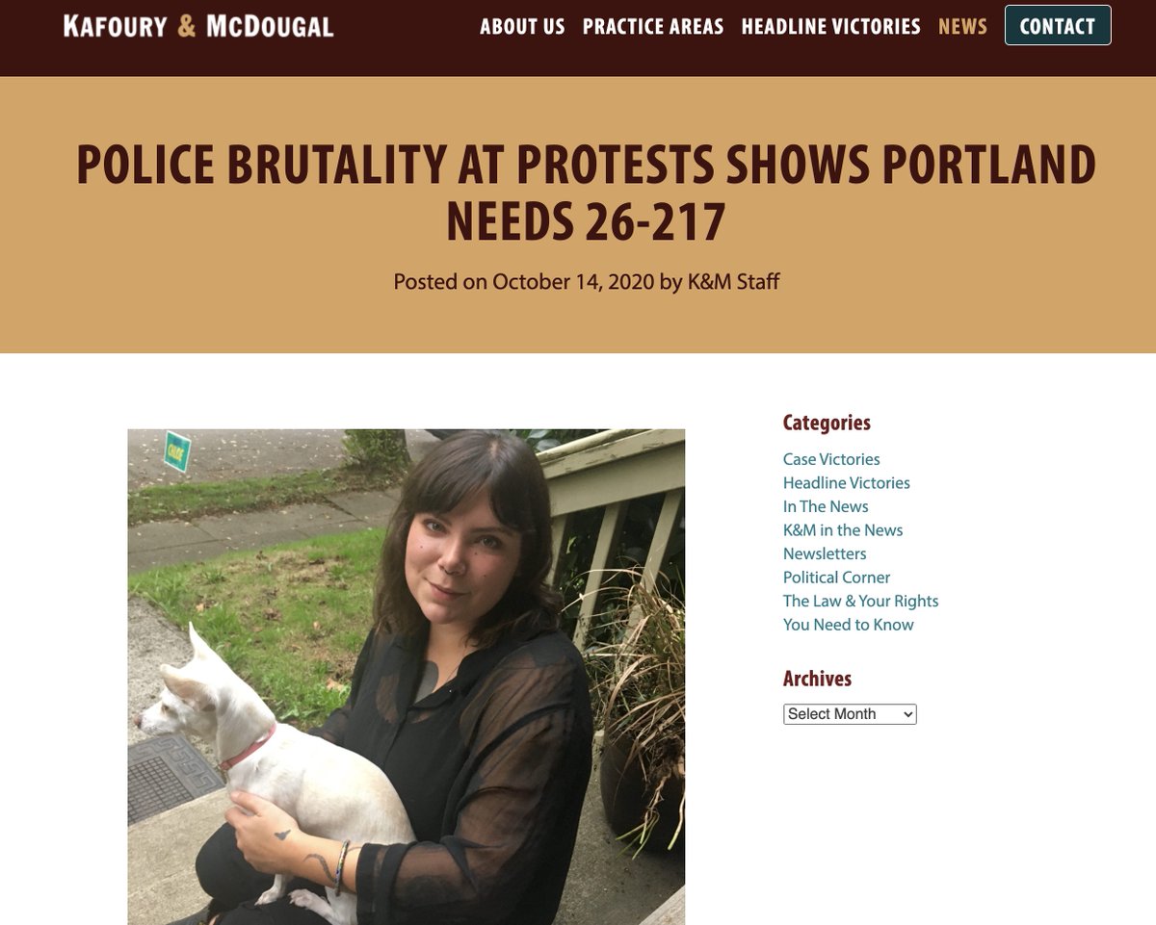Open The Law & Your Rights category
This screenshot has width=1156, height=925.
860,601
